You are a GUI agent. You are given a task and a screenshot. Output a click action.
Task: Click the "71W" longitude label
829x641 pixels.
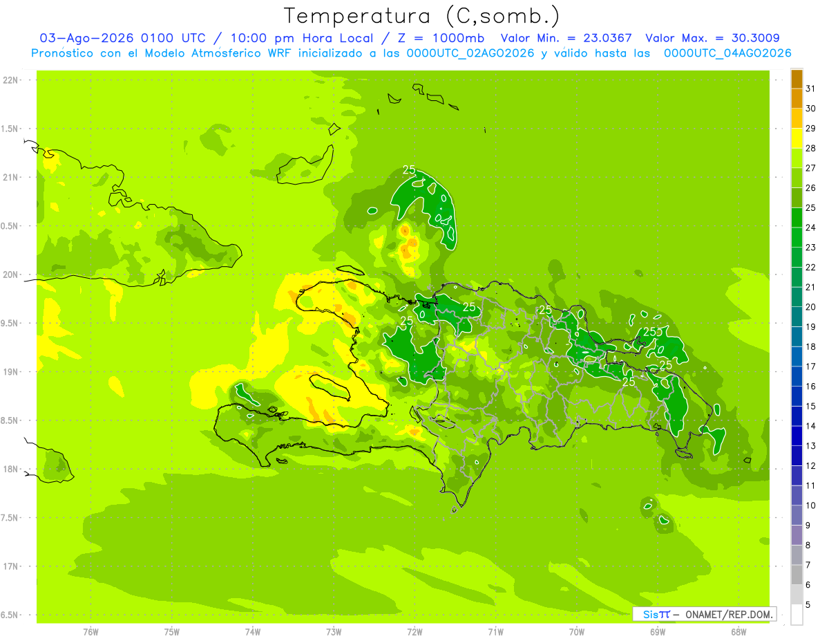click(x=495, y=631)
